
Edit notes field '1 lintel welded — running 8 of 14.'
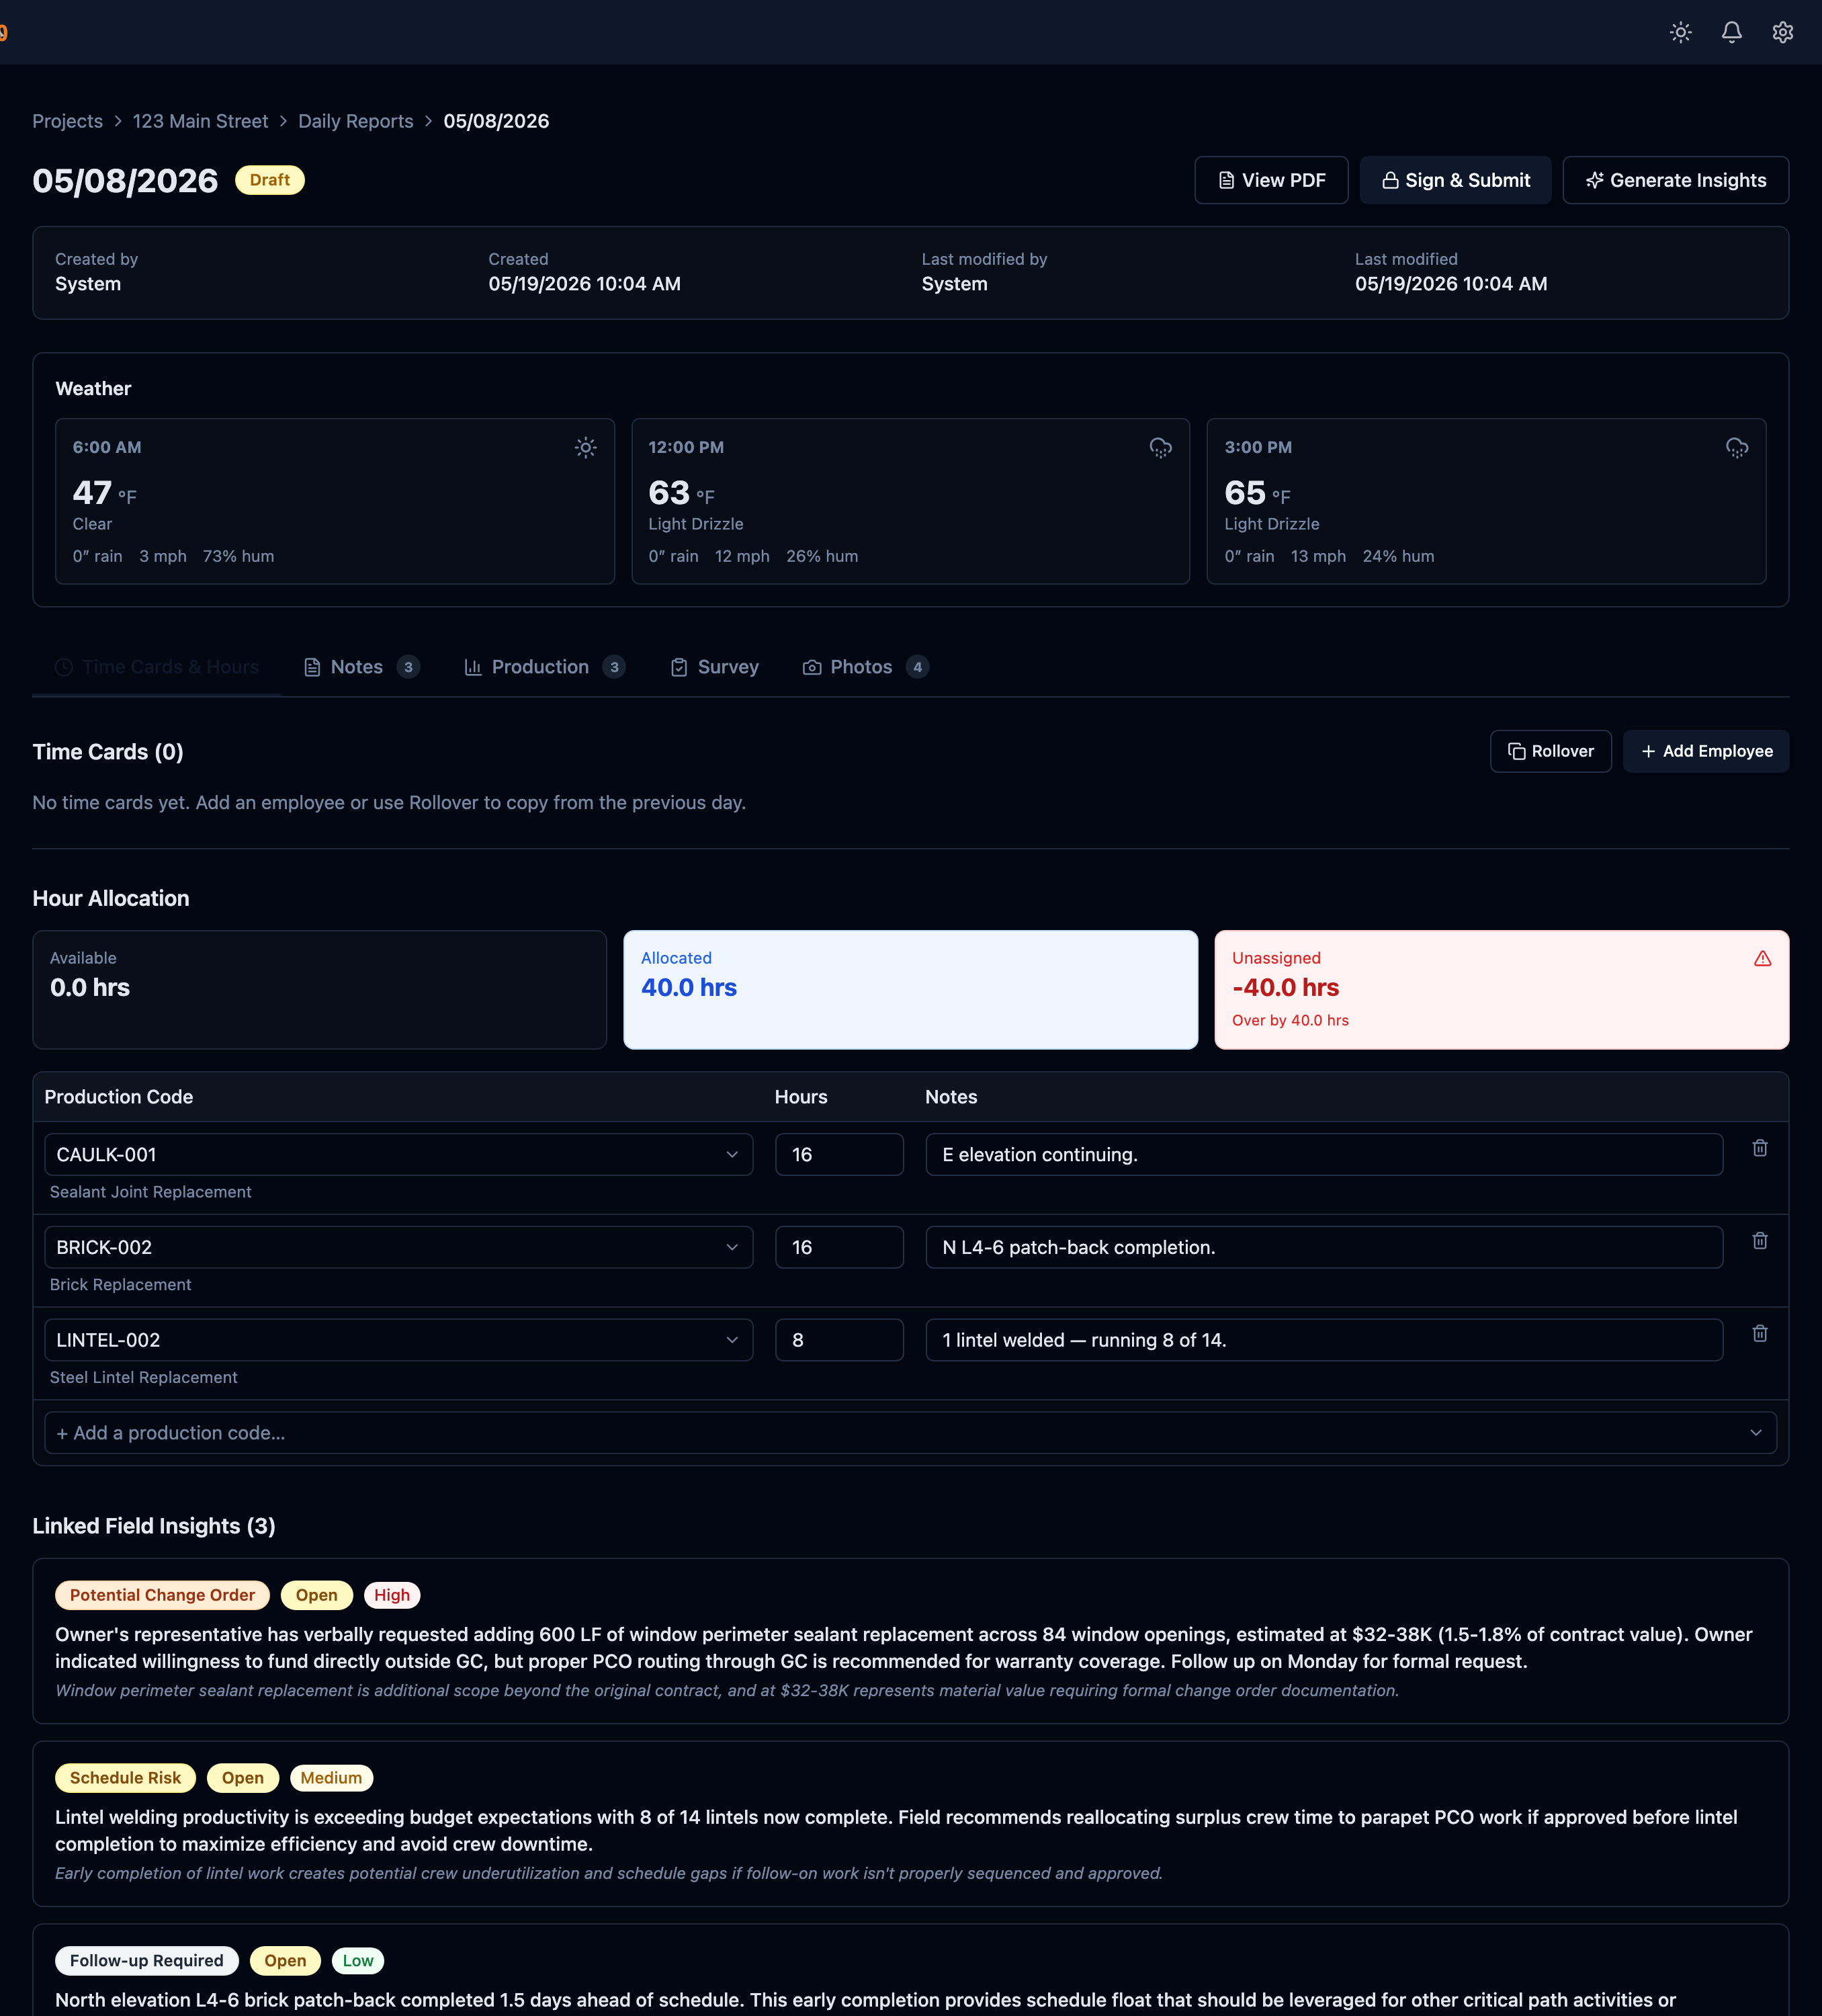point(1324,1340)
